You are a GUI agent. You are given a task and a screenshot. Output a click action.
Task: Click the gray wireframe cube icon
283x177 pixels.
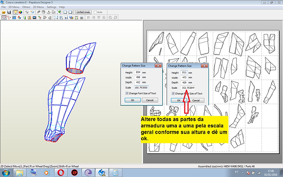27,12
